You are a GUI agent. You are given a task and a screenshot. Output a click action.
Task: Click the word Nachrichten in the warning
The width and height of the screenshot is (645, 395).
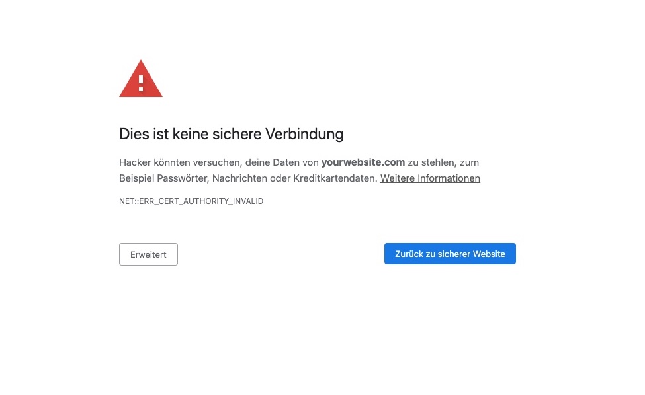click(x=240, y=178)
